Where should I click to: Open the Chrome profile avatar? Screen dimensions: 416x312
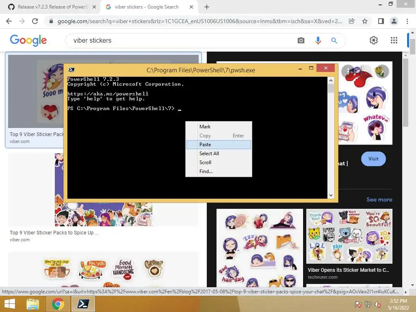[x=394, y=21]
